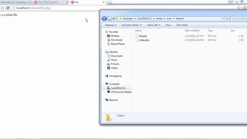Select Computer in navigation pane
The image size is (247, 139).
pyautogui.click(x=114, y=84)
